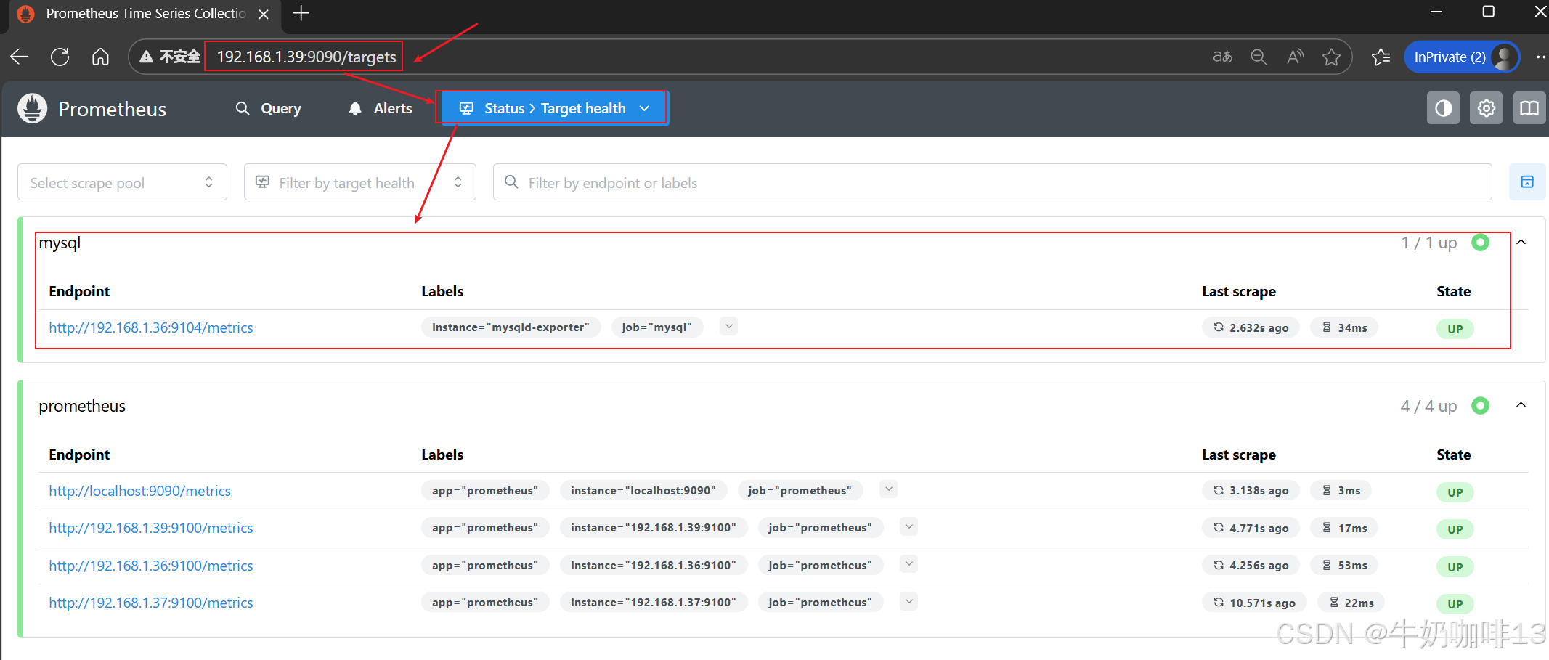Click the "2.632s ago" last scrape badge
The height and width of the screenshot is (660, 1549).
click(1251, 328)
